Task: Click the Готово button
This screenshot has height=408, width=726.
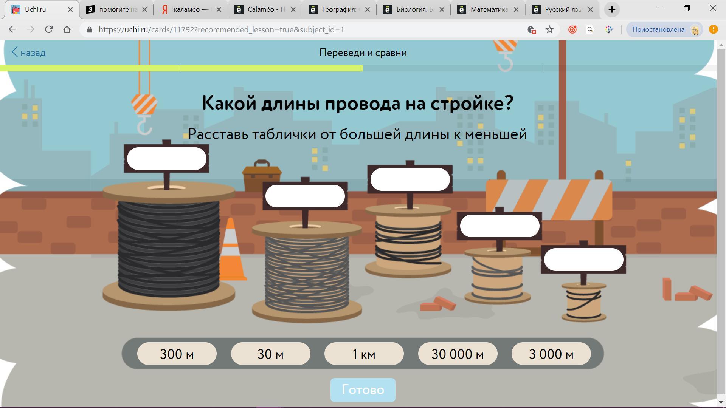Action: tap(363, 390)
